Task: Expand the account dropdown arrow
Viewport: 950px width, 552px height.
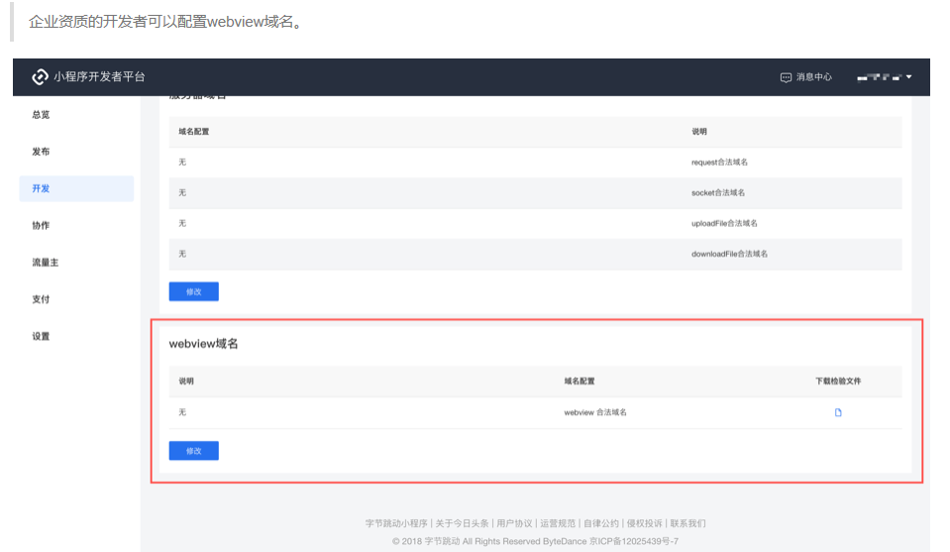Action: (908, 77)
